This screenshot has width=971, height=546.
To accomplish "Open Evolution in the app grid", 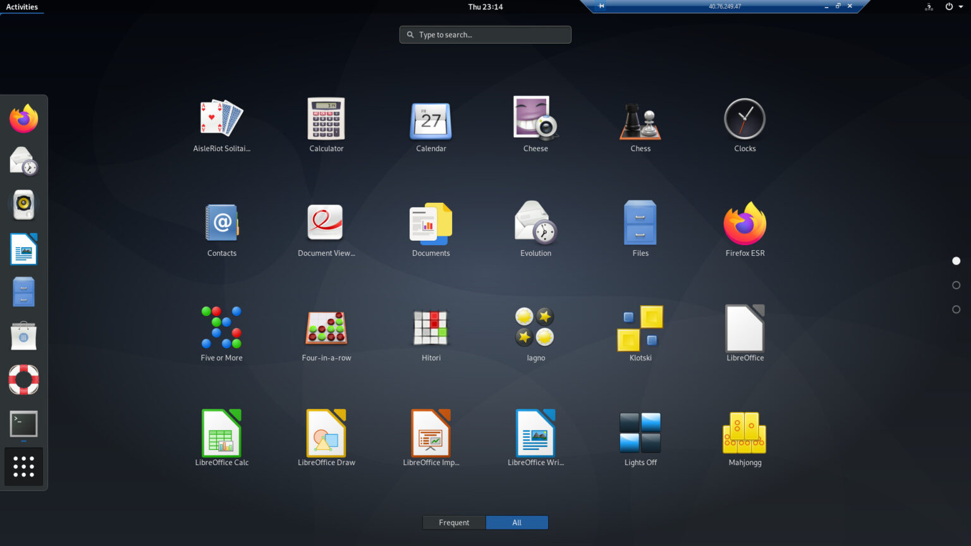I will tap(535, 230).
